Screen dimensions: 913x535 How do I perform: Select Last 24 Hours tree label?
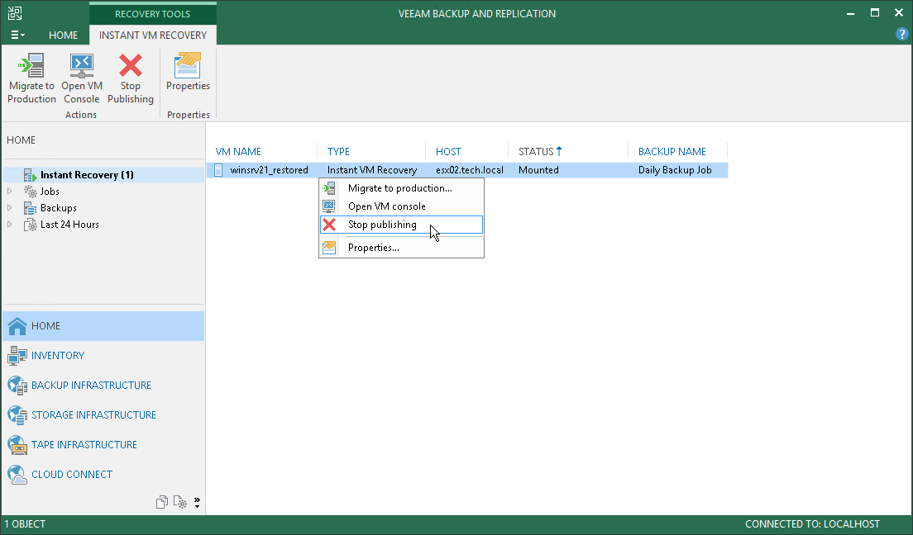69,225
